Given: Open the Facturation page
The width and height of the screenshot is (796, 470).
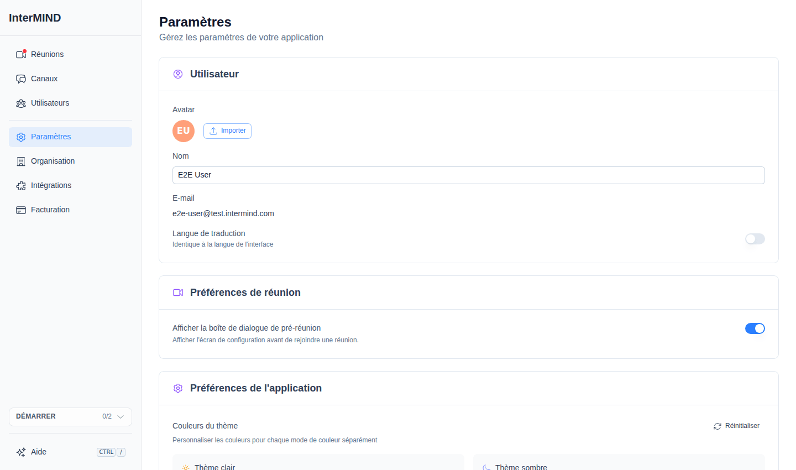Looking at the screenshot, I should (70, 210).
